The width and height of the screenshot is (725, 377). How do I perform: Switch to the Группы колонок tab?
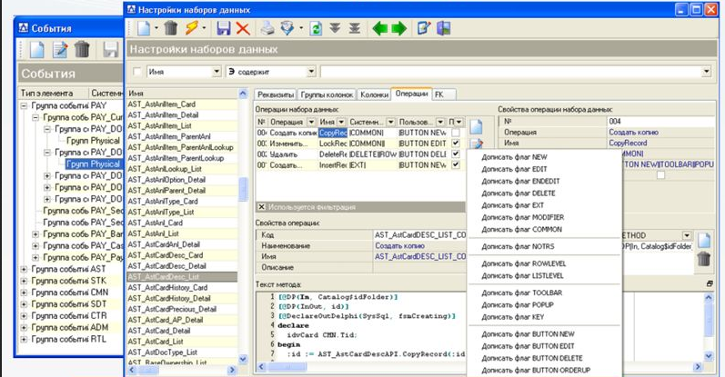click(327, 94)
